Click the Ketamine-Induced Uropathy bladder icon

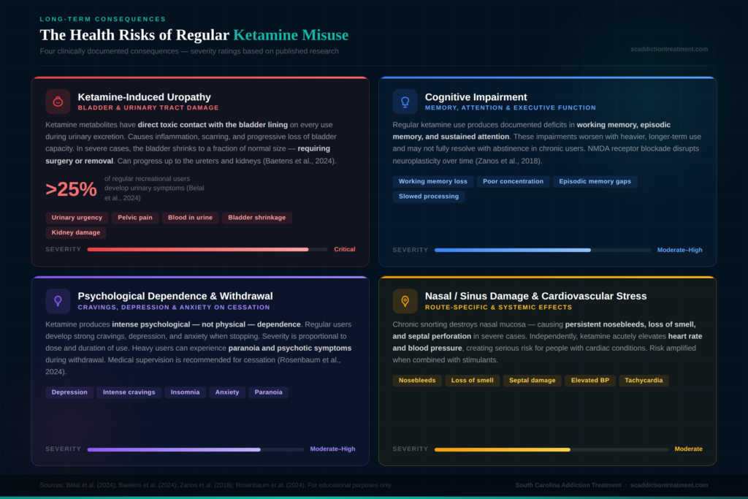(x=58, y=102)
